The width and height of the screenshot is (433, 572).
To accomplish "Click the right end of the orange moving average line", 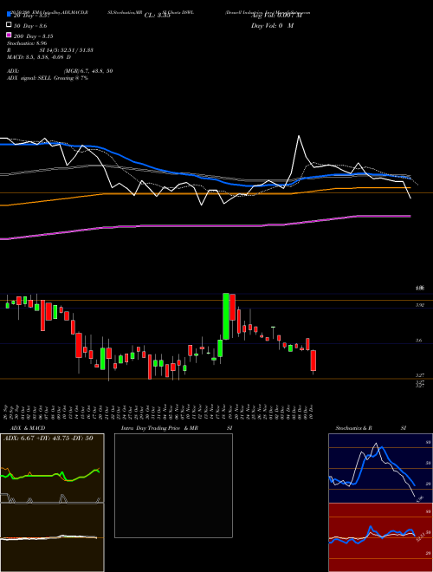I will click(x=410, y=188).
